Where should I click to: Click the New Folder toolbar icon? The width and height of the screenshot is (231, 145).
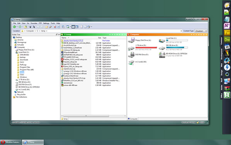tap(46, 27)
